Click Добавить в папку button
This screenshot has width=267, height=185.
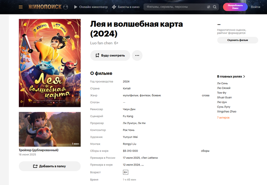50,166
